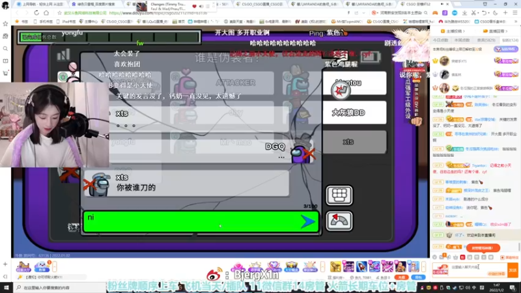This screenshot has height=293, width=521.
Task: Click the browser download icon in toolbar
Action: click(x=464, y=13)
